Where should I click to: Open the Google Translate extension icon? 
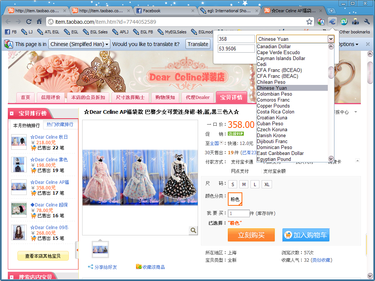pyautogui.click(x=321, y=22)
